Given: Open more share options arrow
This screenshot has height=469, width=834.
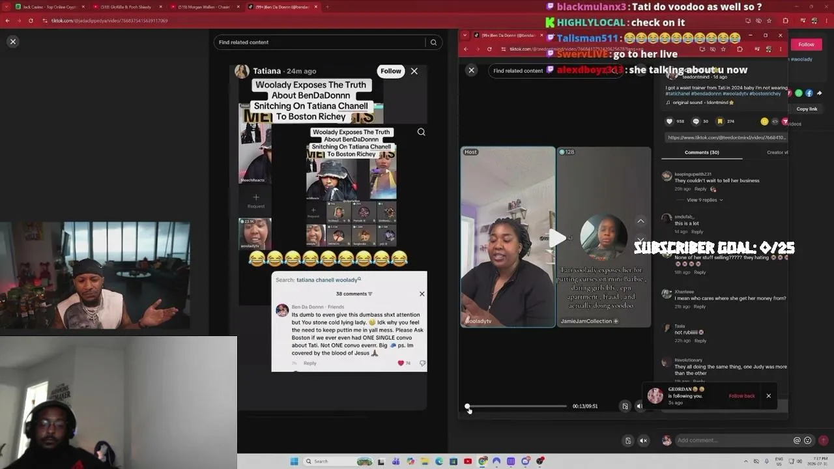Looking at the screenshot, I should coord(819,93).
